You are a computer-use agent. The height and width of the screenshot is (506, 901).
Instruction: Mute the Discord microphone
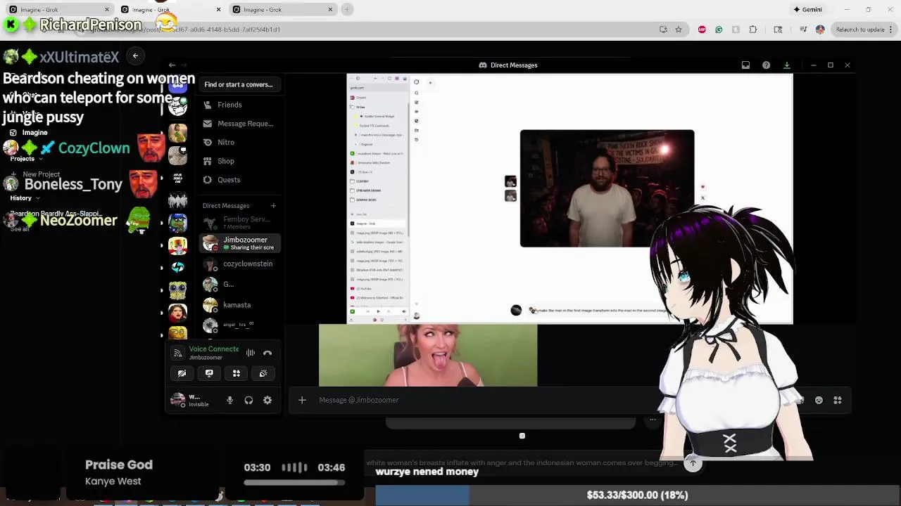[229, 401]
